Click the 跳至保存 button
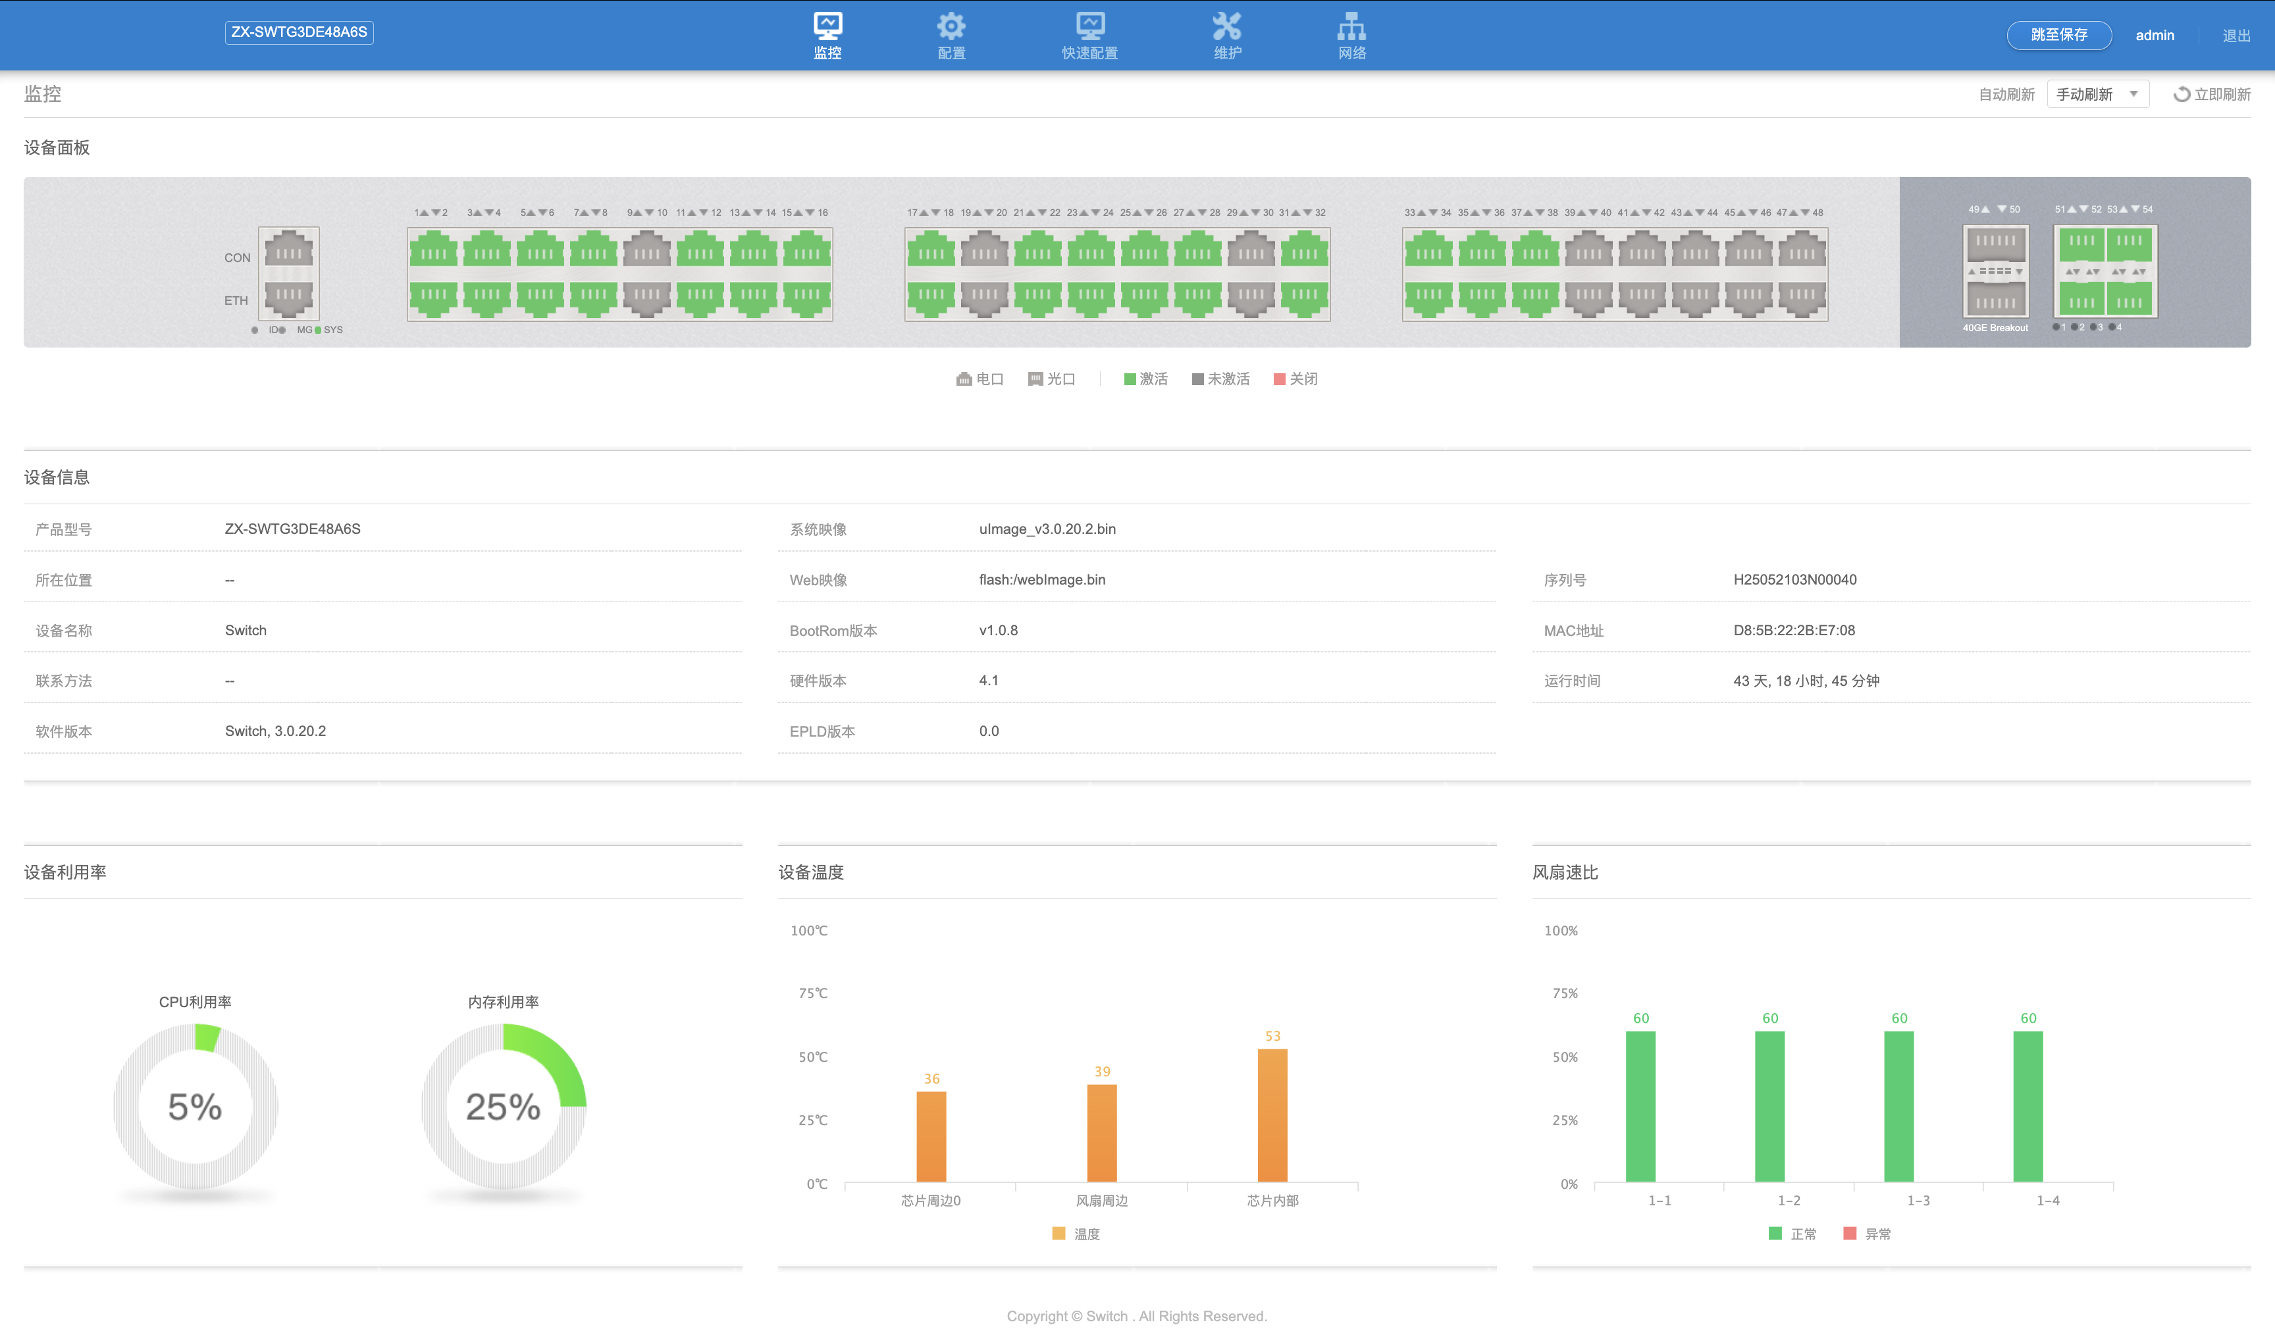The height and width of the screenshot is (1335, 2275). pos(2058,35)
